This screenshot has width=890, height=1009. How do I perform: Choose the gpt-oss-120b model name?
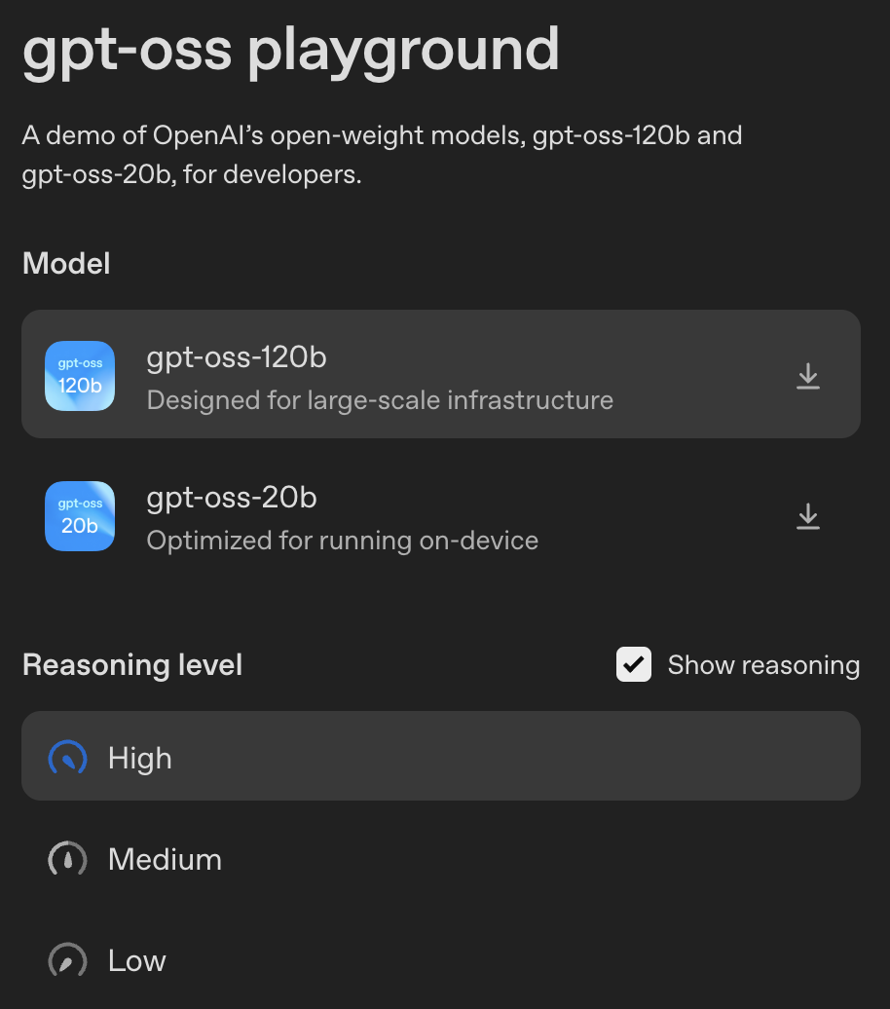pos(237,357)
